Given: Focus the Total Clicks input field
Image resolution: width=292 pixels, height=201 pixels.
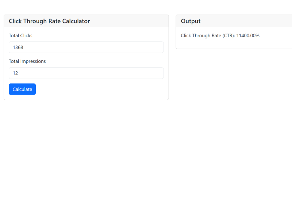Looking at the screenshot, I should pos(86,47).
